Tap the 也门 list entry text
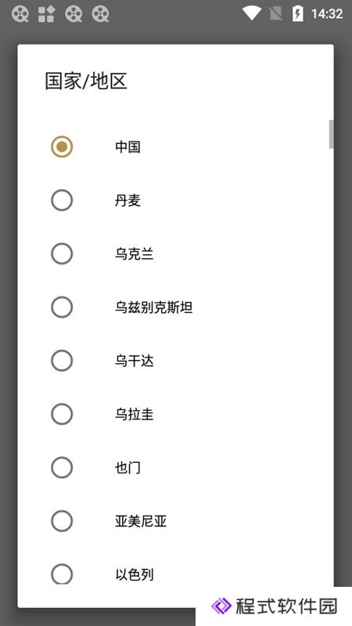 coord(128,467)
